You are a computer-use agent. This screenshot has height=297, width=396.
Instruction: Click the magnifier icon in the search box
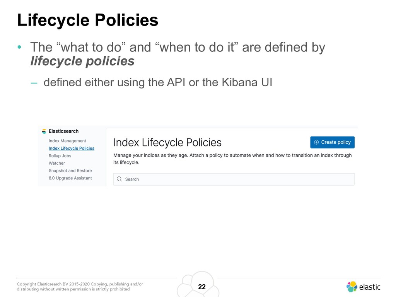coord(119,179)
